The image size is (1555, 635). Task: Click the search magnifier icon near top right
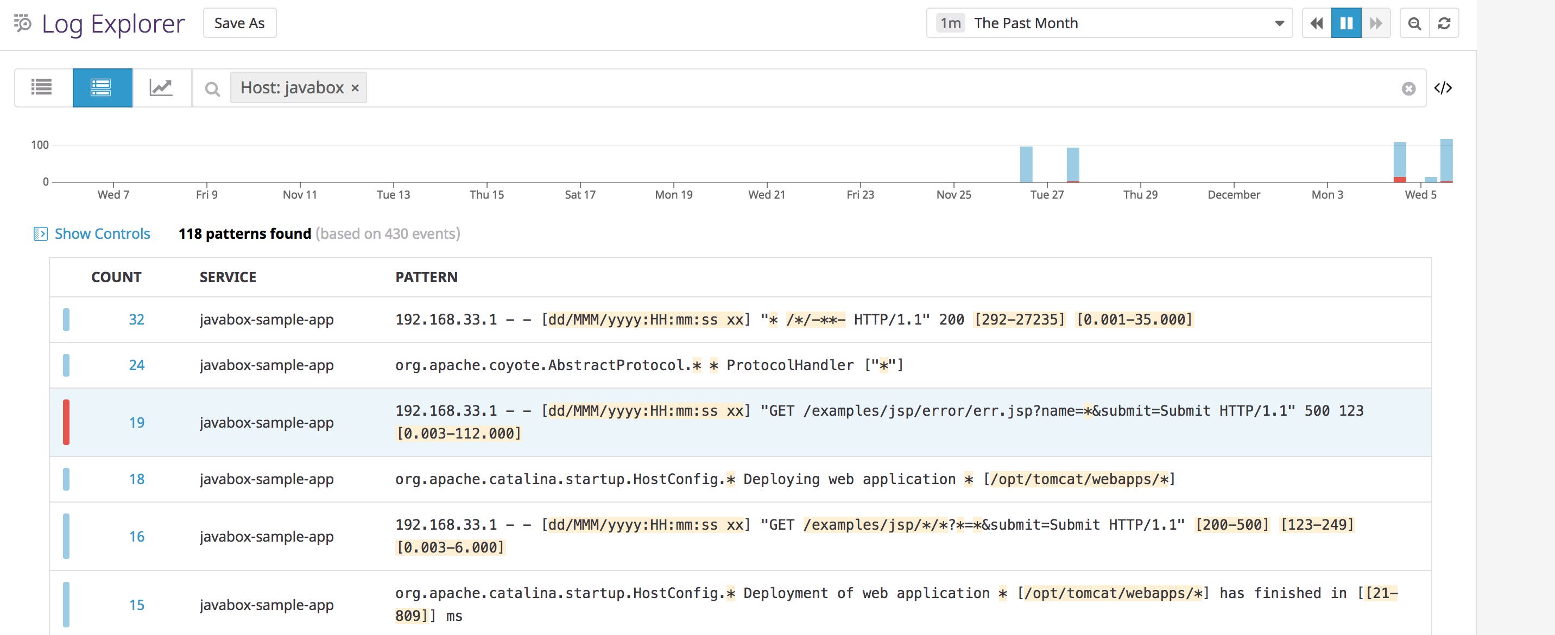point(1414,23)
